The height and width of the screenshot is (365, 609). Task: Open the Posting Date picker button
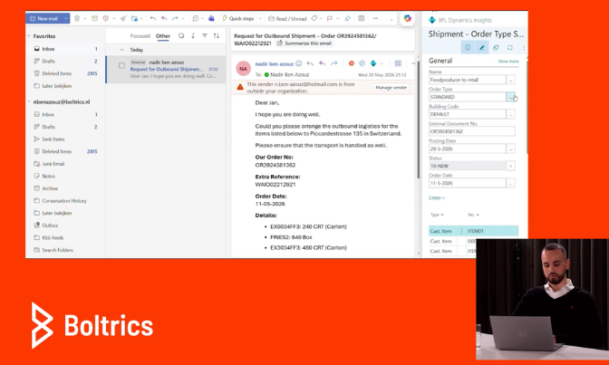click(x=511, y=149)
